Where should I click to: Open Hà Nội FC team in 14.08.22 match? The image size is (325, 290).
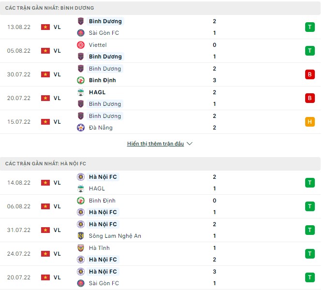103,177
